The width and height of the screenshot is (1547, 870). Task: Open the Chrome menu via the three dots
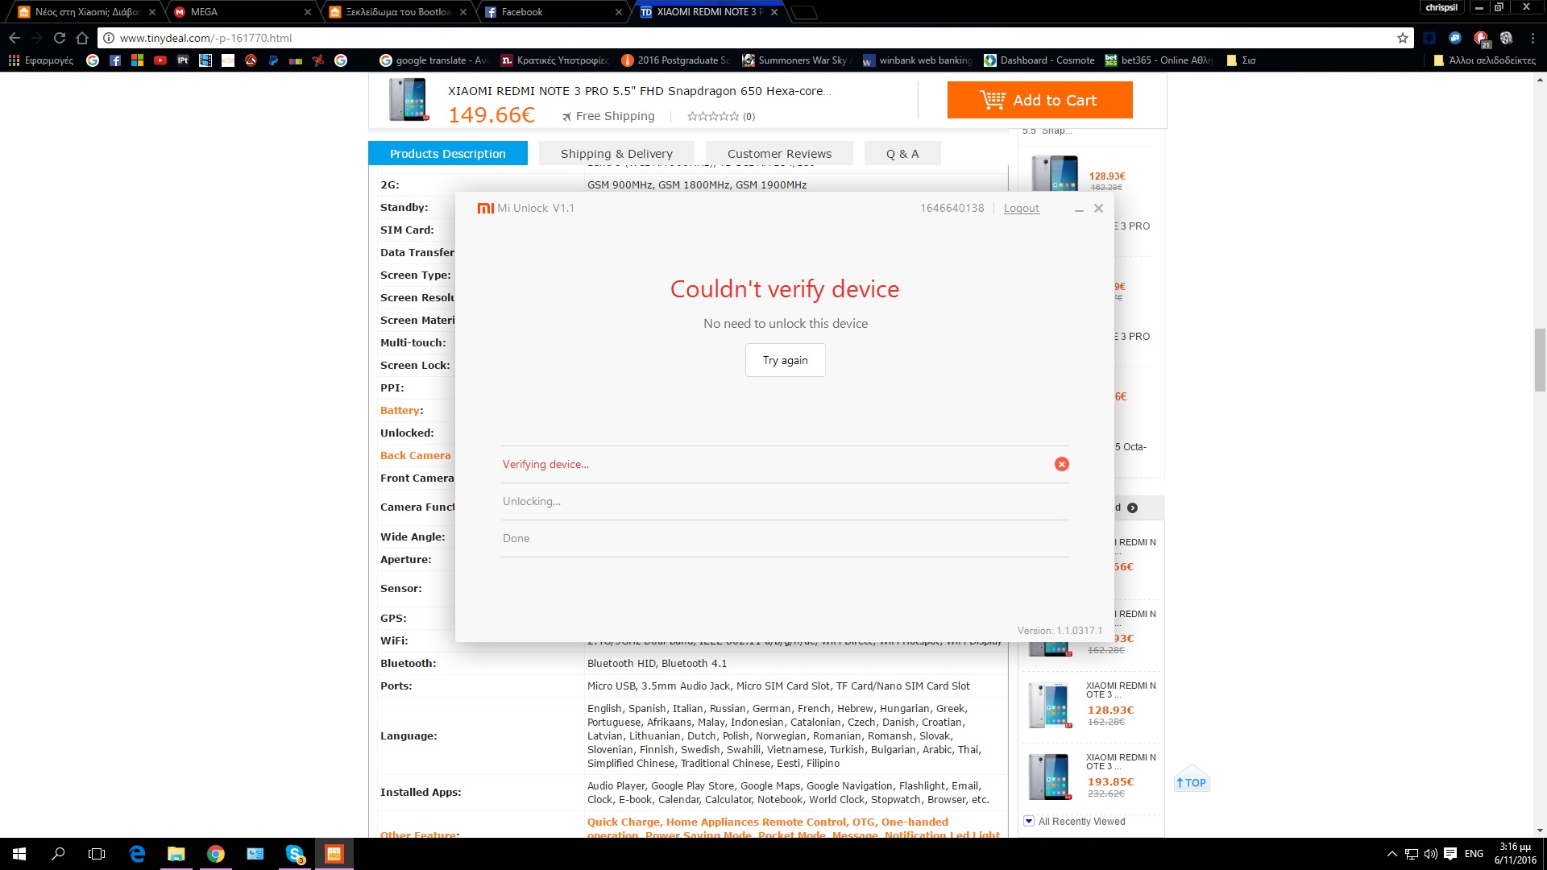pos(1532,38)
